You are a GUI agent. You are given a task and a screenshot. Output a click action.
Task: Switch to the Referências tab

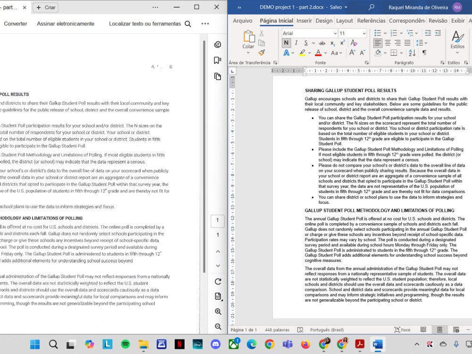click(x=371, y=21)
